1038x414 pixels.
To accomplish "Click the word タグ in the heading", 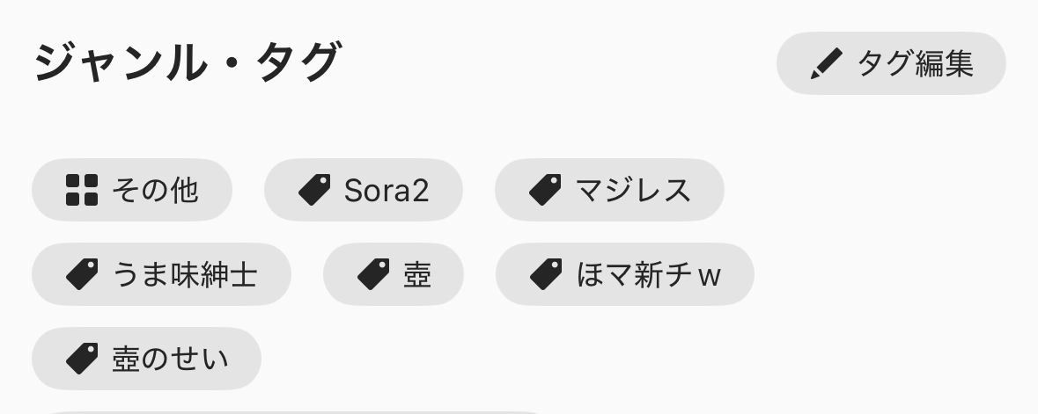I will (x=298, y=63).
